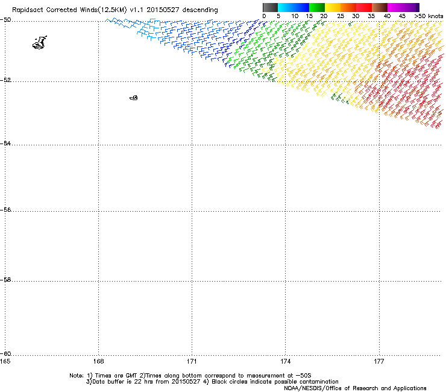The image size is (446, 392).
Task: Click the legend label '25'
Action: tap(341, 16)
